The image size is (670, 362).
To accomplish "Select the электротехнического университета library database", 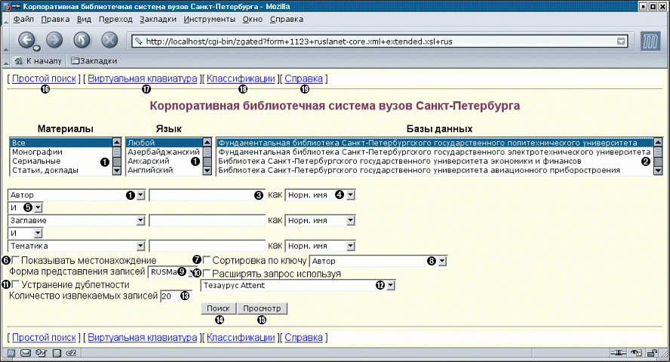I will [435, 152].
